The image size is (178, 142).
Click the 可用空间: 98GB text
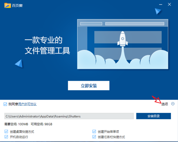[x=42, y=124]
